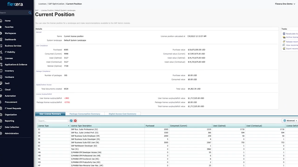Screen dimensions: 298x167
Task: Click the sidebar search magnifier icon
Action: (x=30, y=13)
